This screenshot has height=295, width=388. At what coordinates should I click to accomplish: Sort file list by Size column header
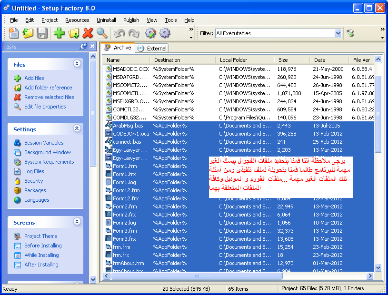coord(283,60)
